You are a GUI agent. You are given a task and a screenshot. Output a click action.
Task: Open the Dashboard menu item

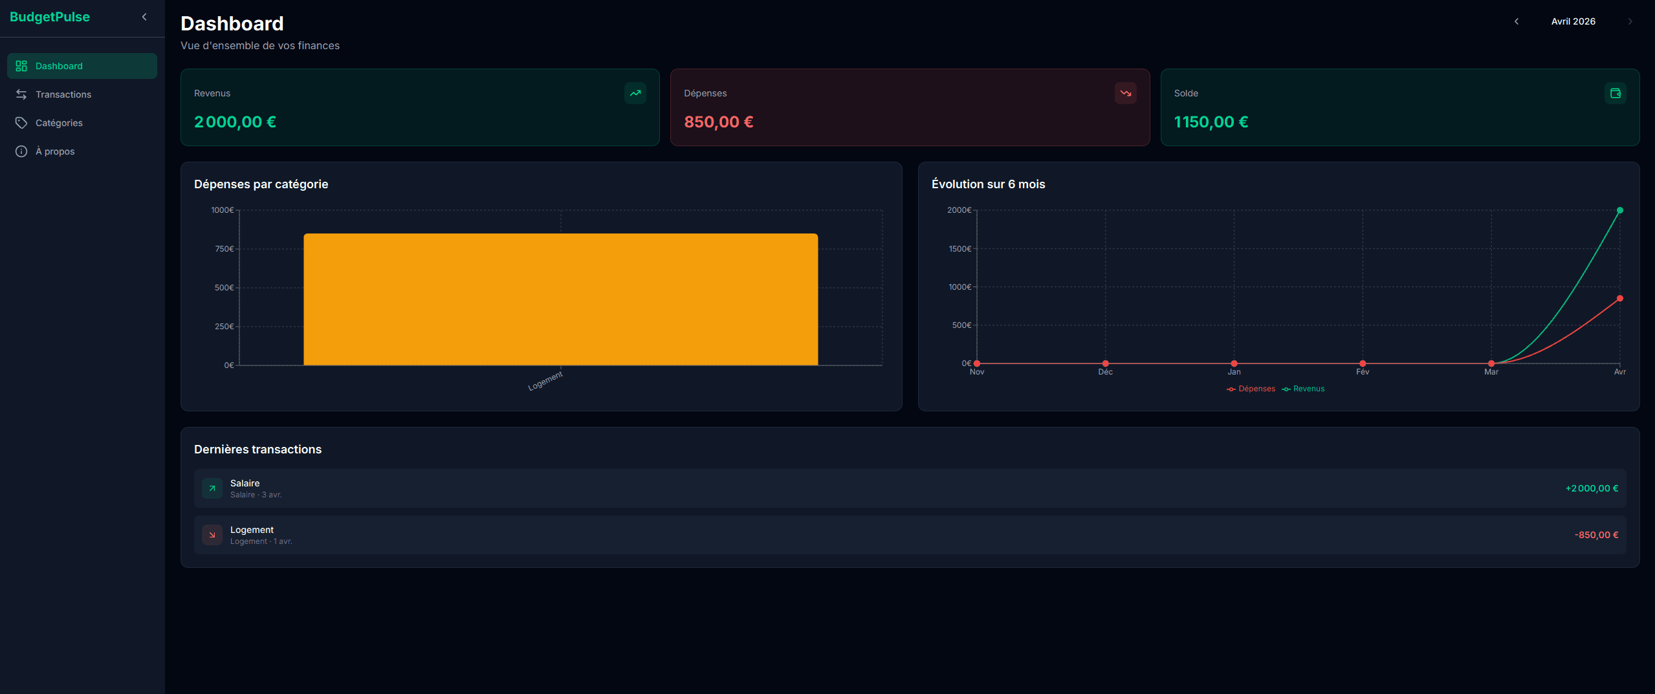coord(82,66)
